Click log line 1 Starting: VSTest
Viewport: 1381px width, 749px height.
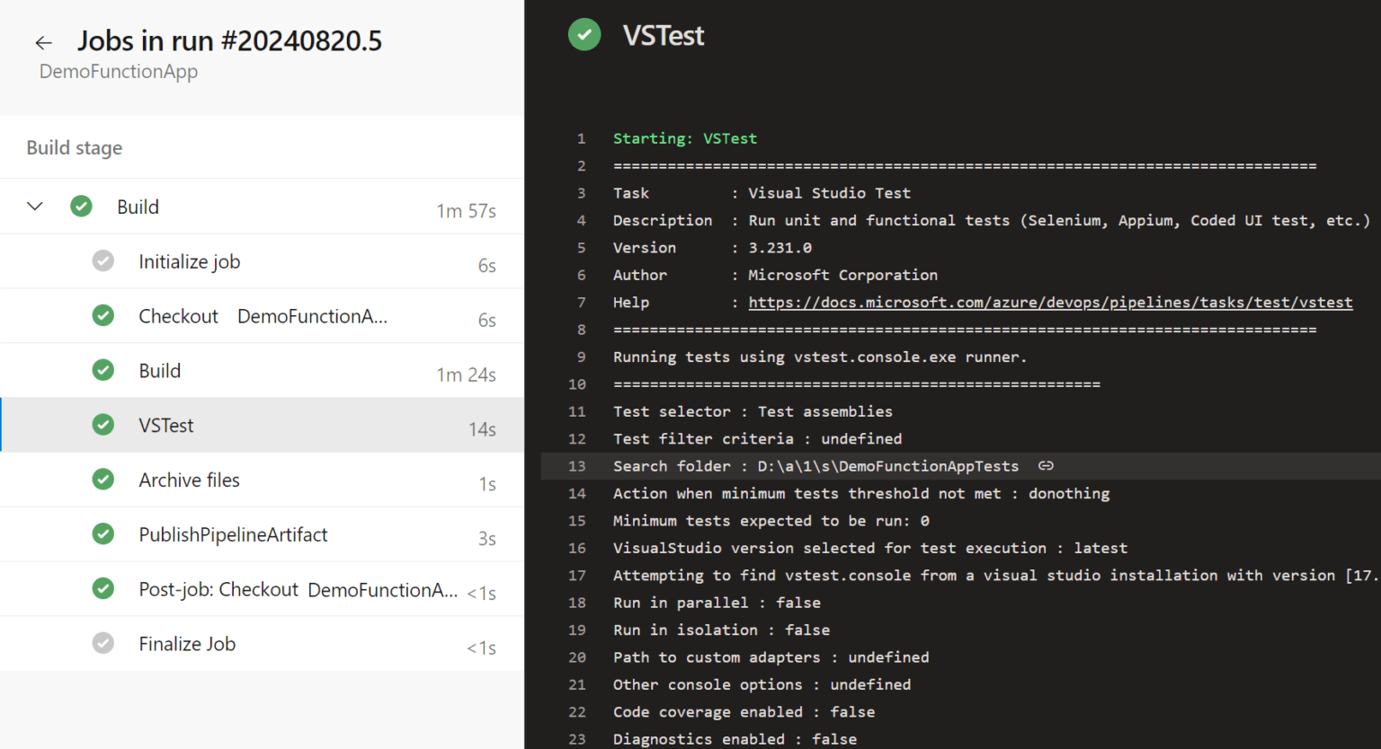click(685, 138)
